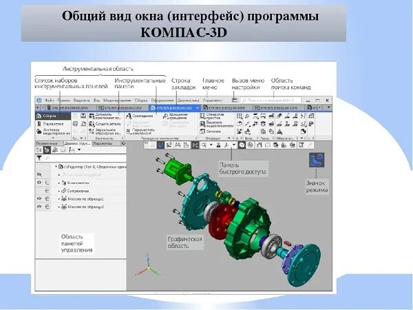Image resolution: width=413 pixels, height=310 pixels.
Task: Open the Оформление menu
Action: pos(162,101)
